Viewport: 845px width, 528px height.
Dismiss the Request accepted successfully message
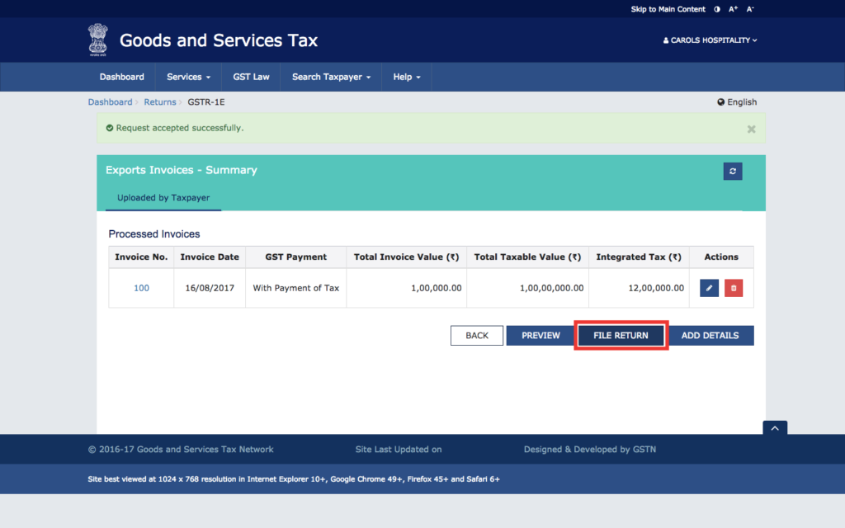click(x=751, y=129)
